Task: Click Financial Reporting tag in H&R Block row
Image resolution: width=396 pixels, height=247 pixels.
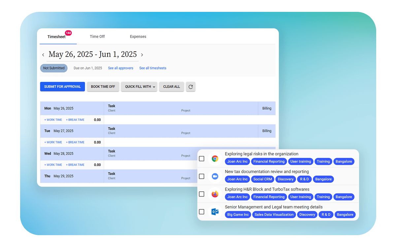Action: (269, 197)
